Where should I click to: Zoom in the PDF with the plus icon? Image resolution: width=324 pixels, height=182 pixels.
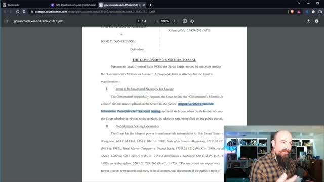point(174,21)
